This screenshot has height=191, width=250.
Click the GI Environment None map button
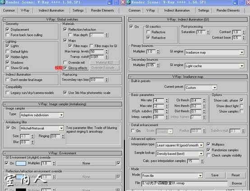[x=86, y=164]
